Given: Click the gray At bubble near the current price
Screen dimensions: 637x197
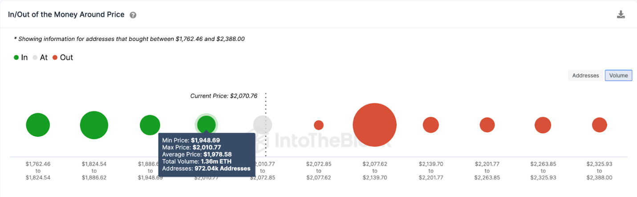Looking at the screenshot, I should pyautogui.click(x=263, y=125).
